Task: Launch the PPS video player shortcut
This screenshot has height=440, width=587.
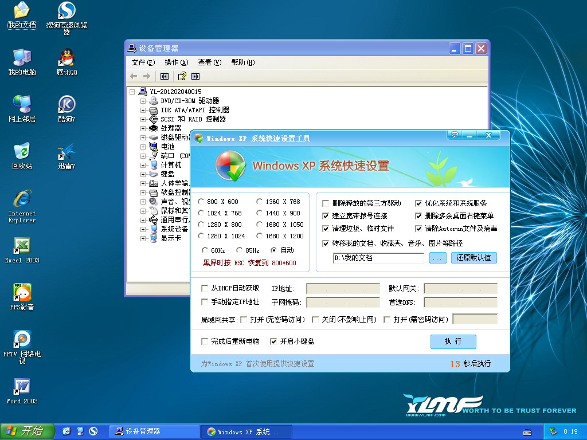Action: pos(22,297)
